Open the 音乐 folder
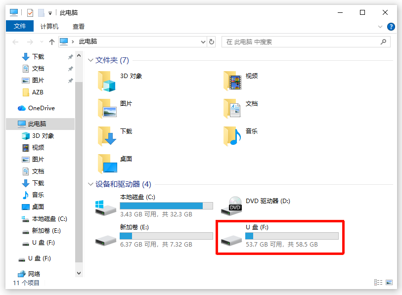This screenshot has height=295, width=402. (251, 132)
